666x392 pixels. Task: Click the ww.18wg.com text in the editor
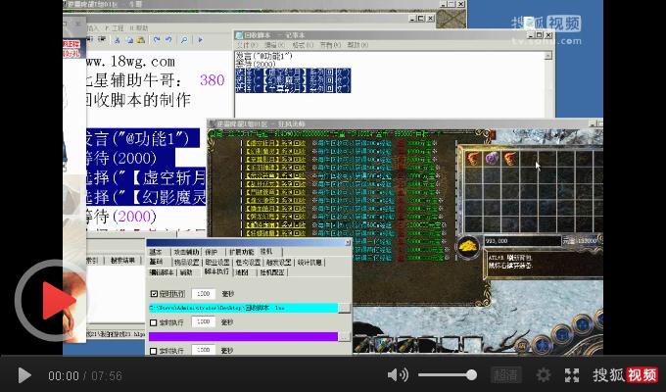point(130,62)
